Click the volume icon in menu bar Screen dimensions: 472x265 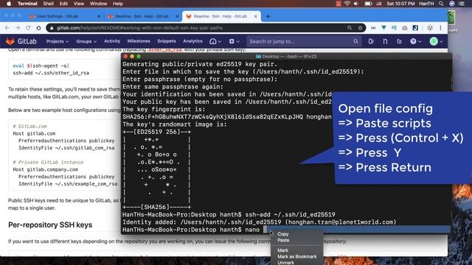tap(356, 4)
